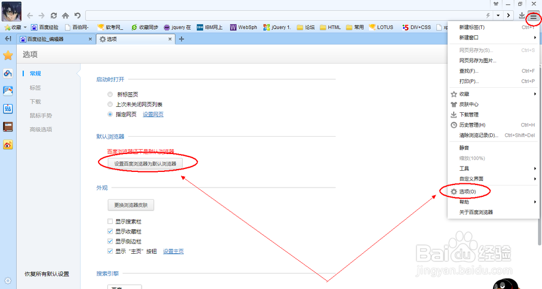The image size is (542, 289).
Task: Reload the page with refresh icon
Action: coord(54,16)
